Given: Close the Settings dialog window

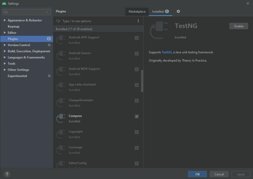Looking at the screenshot, I should (248, 3).
